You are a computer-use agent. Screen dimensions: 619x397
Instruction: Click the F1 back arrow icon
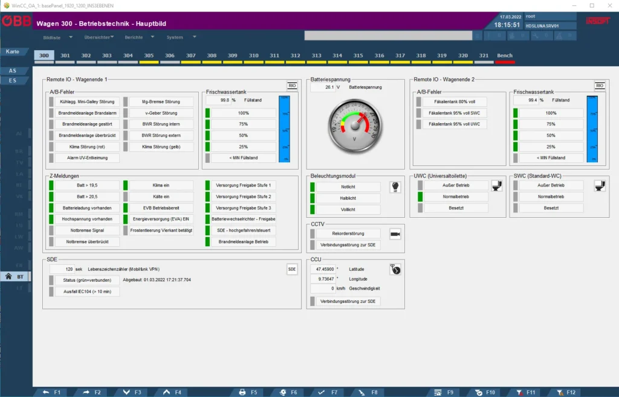click(x=46, y=392)
